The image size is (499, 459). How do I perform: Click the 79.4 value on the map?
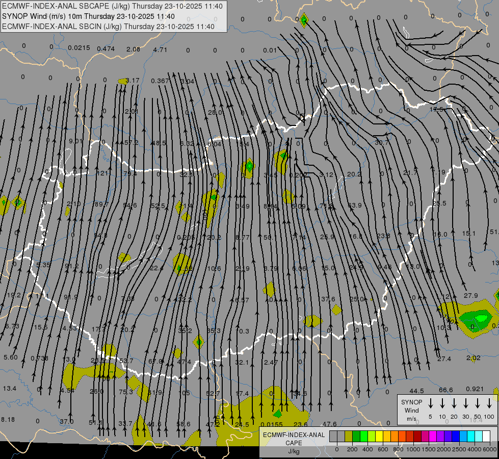tap(130, 174)
